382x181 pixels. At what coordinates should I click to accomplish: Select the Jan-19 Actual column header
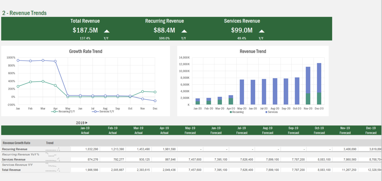[85, 130]
